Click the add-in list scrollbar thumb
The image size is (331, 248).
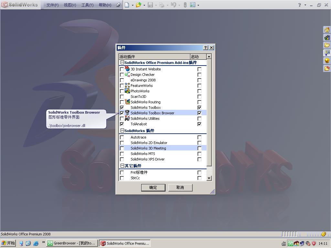(209, 113)
